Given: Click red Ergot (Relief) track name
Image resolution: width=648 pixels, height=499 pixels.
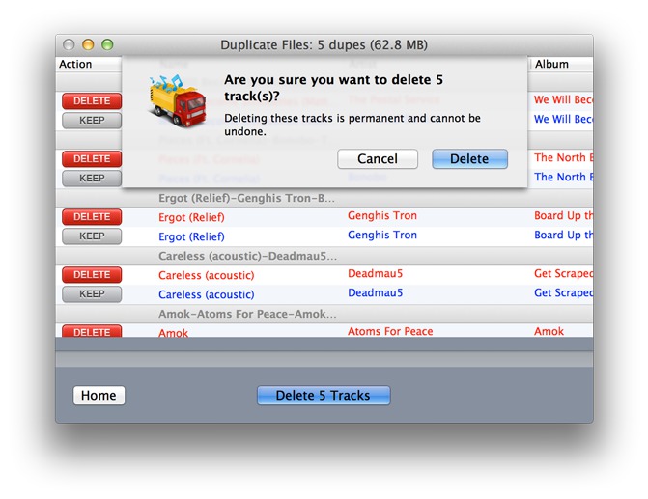Looking at the screenshot, I should (191, 217).
